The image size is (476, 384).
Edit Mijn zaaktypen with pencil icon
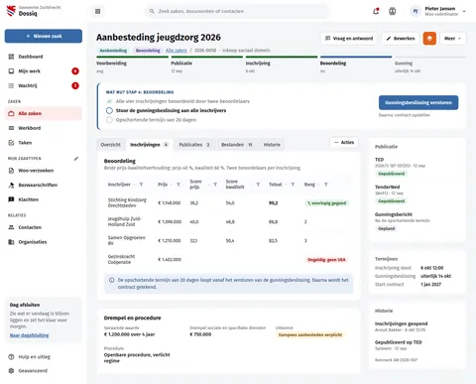76,159
